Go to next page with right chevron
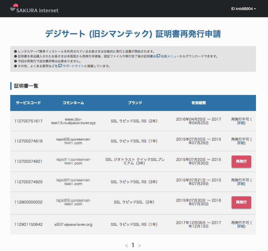 coord(140,246)
